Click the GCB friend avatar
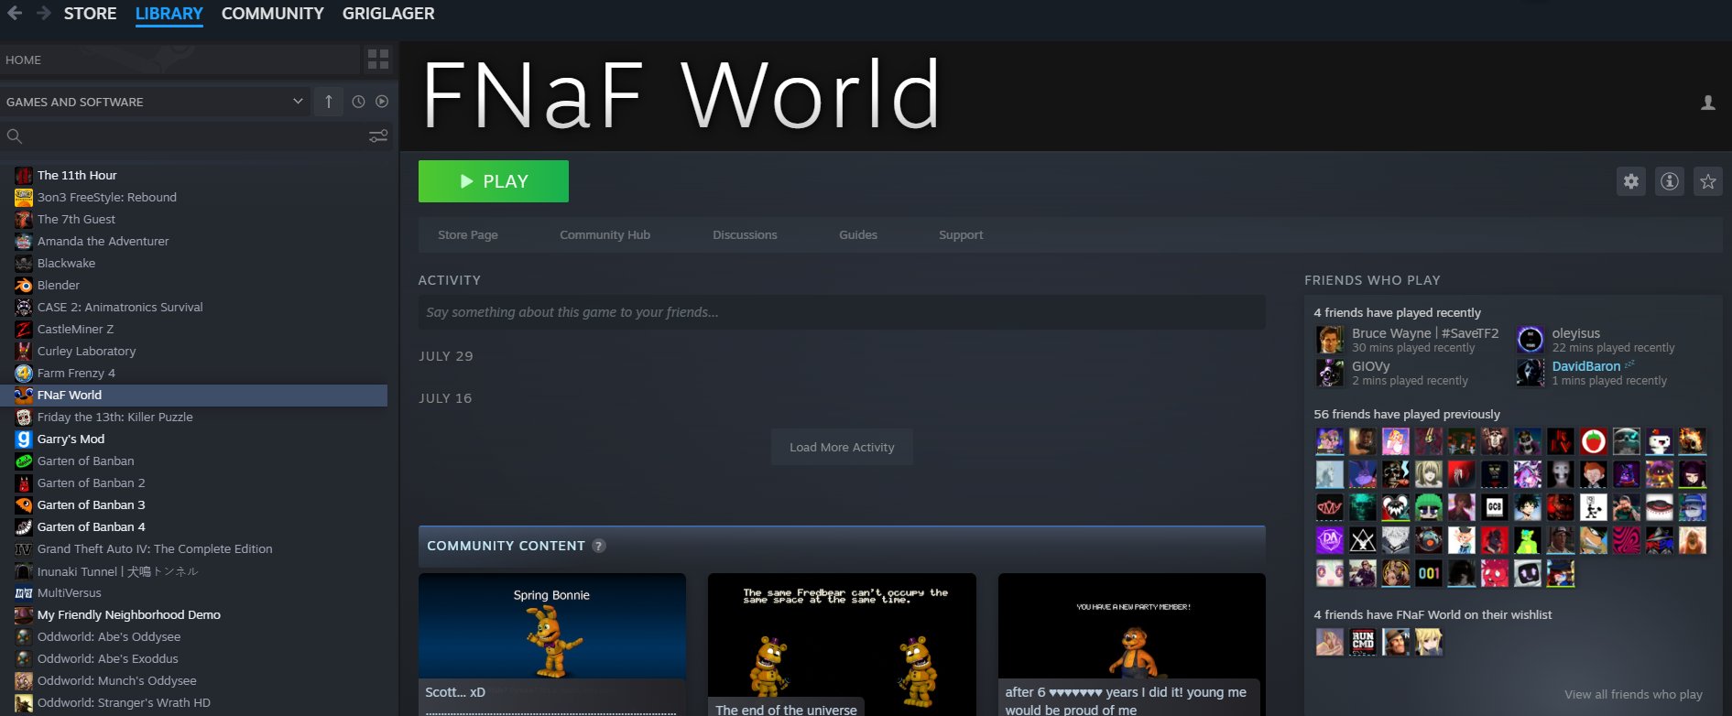This screenshot has width=1732, height=716. point(1495,507)
